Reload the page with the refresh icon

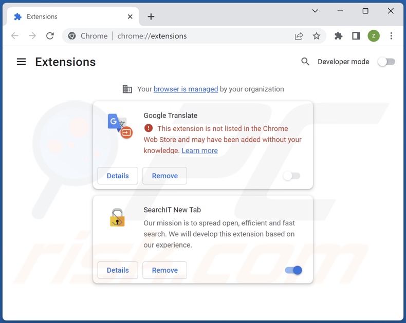(x=50, y=36)
